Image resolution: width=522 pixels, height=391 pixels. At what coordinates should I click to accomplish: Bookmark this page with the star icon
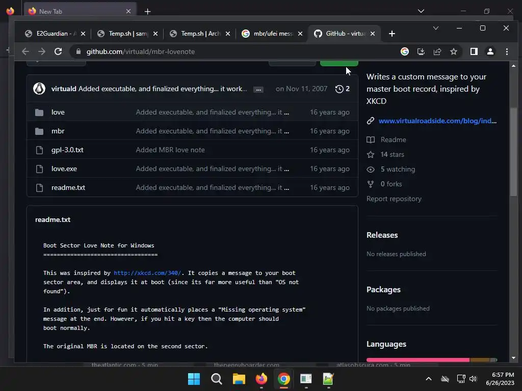click(453, 51)
